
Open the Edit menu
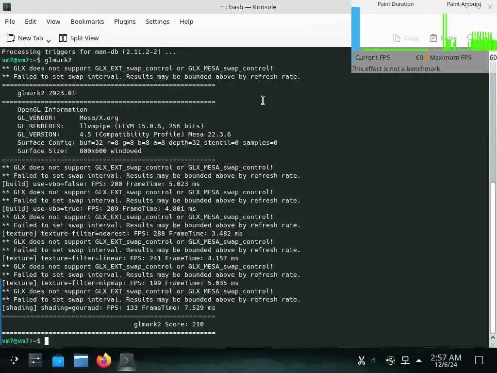[x=31, y=21]
